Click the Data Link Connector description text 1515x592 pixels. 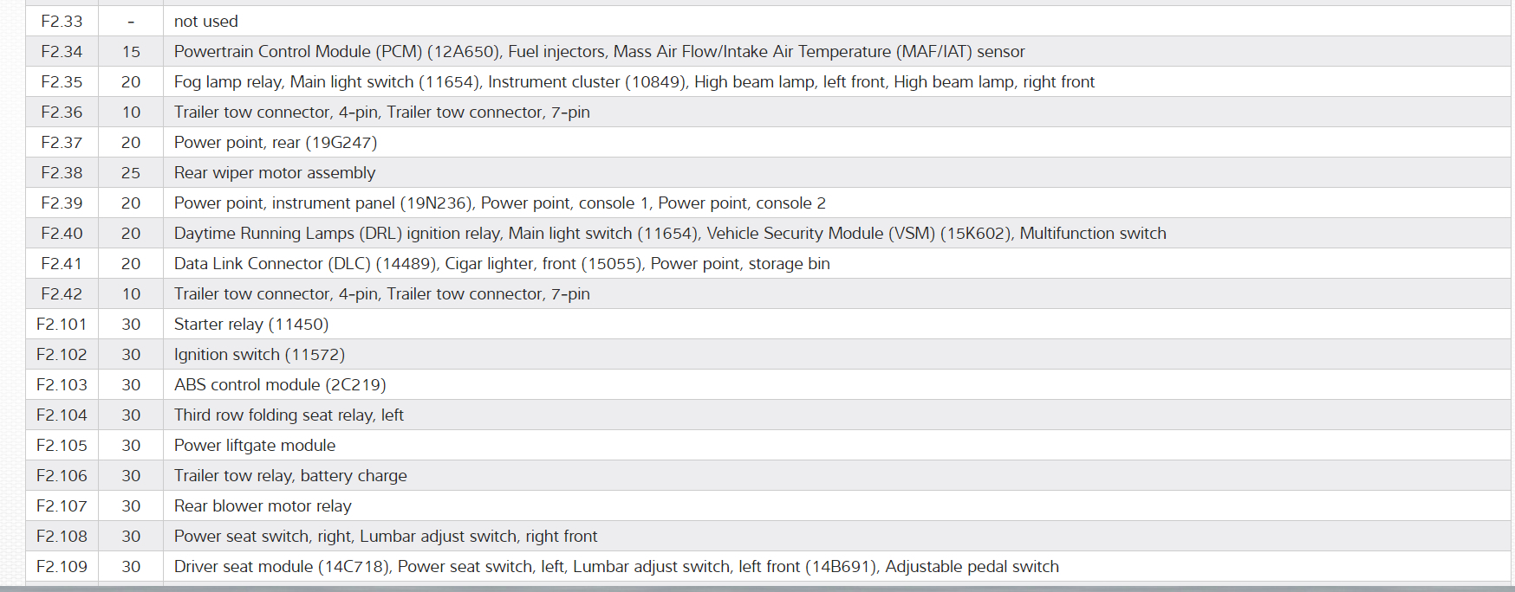pos(501,264)
